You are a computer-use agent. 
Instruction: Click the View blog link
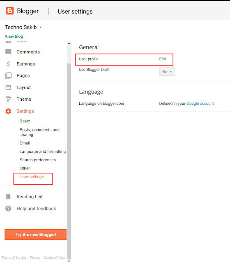click(14, 36)
